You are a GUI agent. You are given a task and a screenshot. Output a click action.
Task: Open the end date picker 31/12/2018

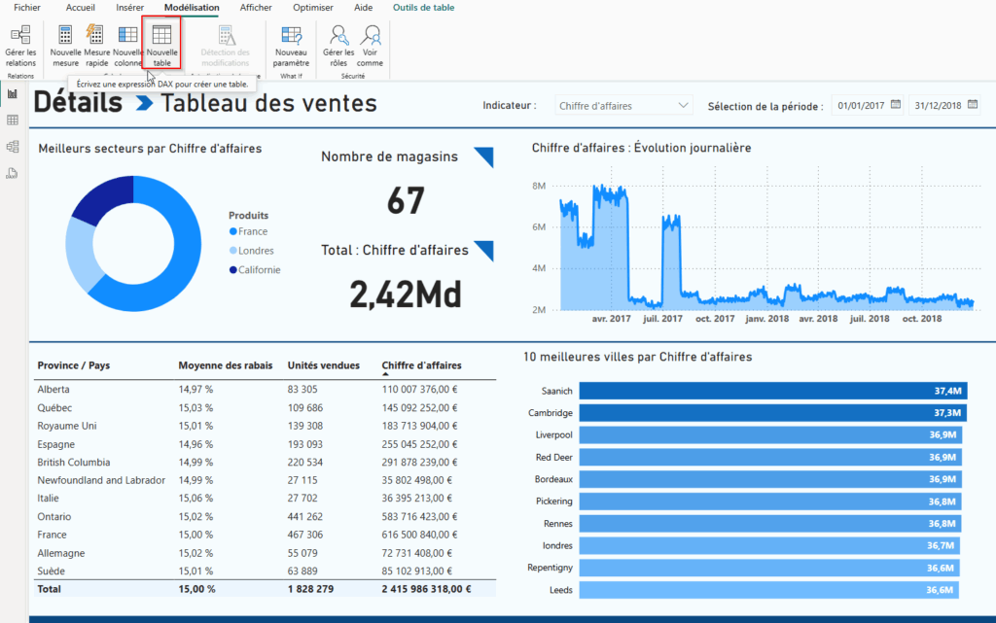tap(944, 104)
